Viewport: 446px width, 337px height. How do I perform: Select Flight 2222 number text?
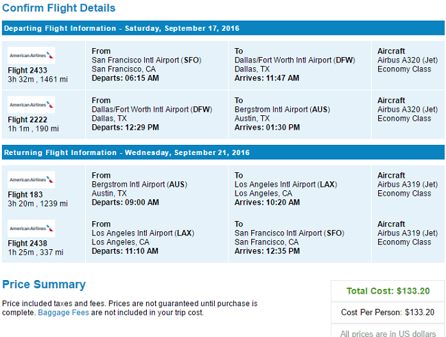(27, 119)
